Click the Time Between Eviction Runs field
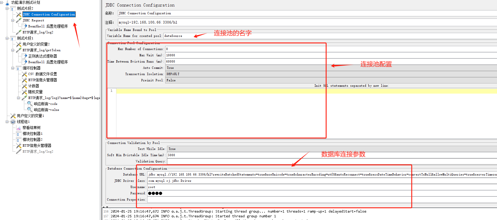 coord(331,61)
